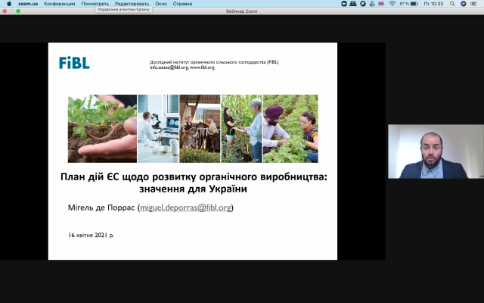Activate the Siri icon
This screenshot has height=303, width=484.
point(464,4)
